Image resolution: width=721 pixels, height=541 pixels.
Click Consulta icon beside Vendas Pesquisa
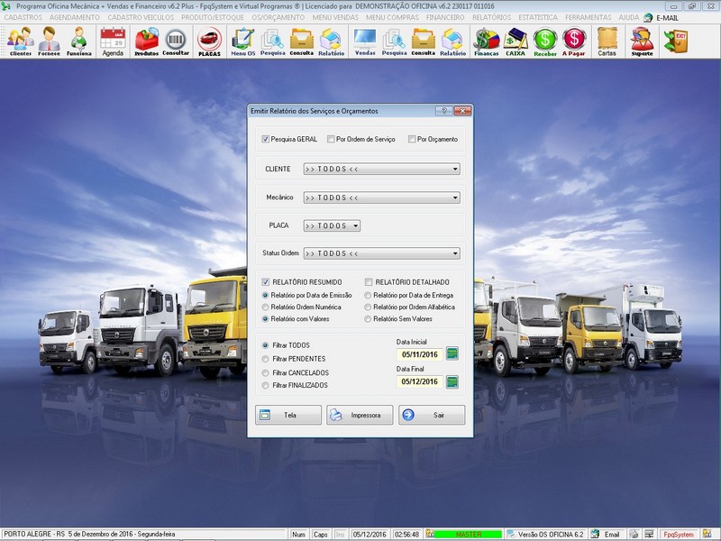[423, 41]
